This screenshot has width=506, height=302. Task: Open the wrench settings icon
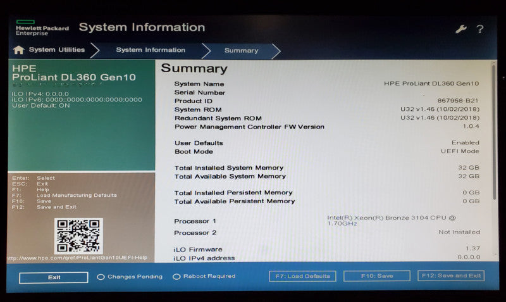[461, 29]
